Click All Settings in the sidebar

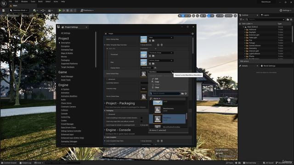(x=66, y=33)
